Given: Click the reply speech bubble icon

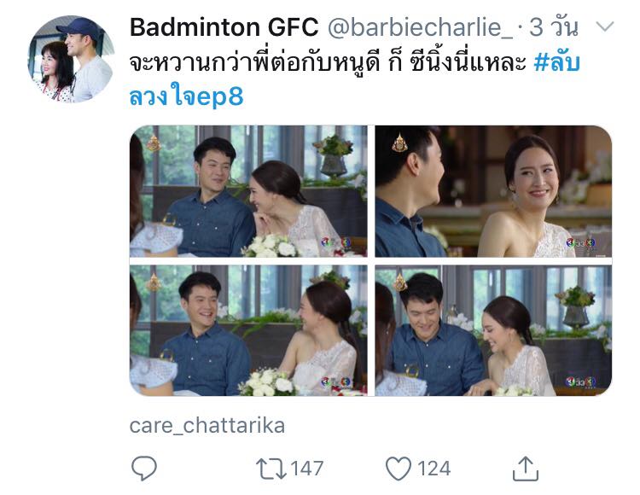Looking at the screenshot, I should click(x=144, y=469).
